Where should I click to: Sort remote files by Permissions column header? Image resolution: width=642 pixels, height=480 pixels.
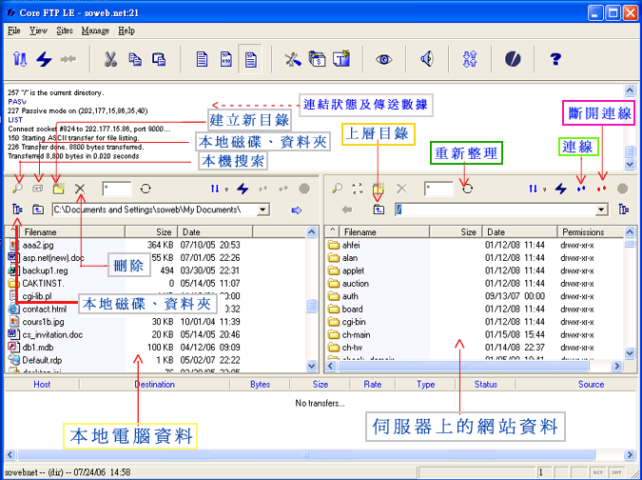(x=583, y=231)
